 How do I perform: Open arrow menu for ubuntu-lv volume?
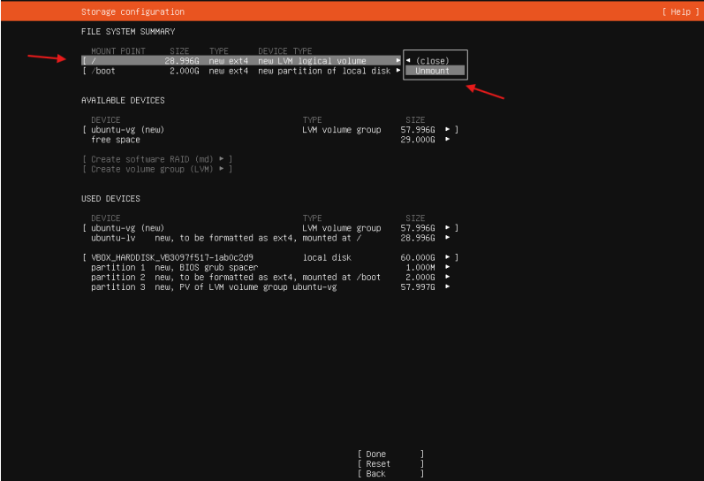(448, 238)
